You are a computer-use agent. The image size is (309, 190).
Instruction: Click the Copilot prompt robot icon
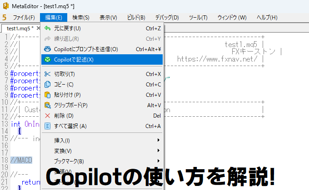pos(47,49)
